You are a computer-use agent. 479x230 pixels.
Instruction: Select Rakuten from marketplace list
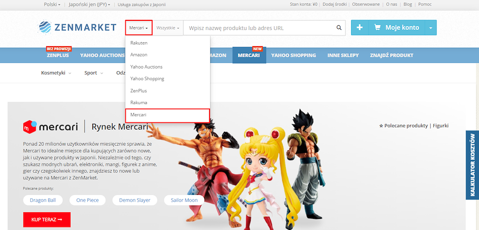point(167,43)
